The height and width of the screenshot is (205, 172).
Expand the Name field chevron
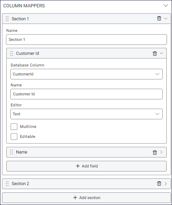click(x=161, y=152)
